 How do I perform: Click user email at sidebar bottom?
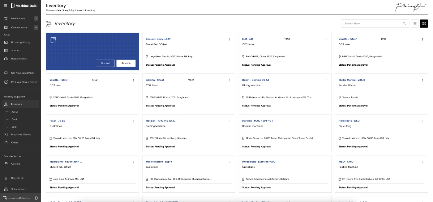(x=19, y=198)
